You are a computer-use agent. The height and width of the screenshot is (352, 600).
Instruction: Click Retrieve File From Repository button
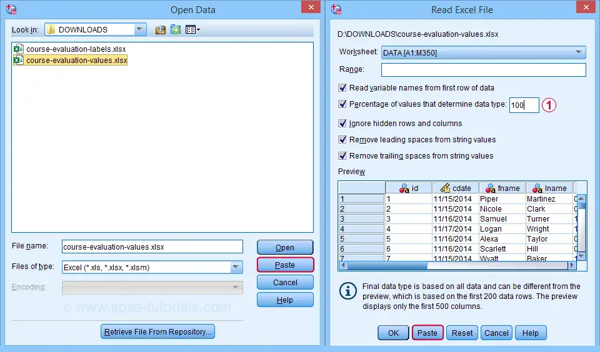tap(157, 332)
